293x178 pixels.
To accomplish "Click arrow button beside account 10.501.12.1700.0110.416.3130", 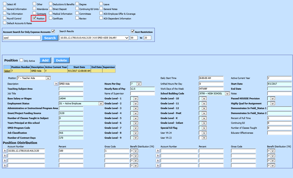I will click(5, 151).
